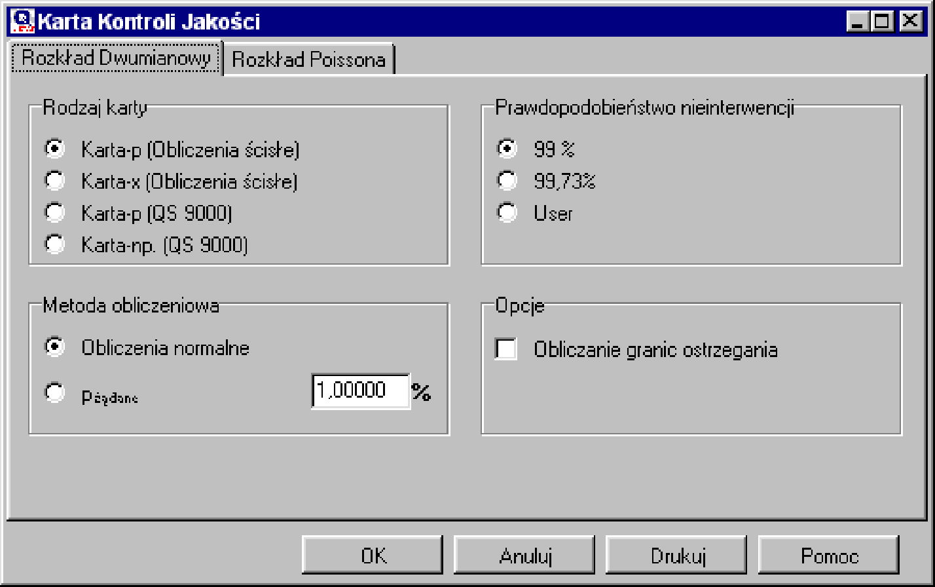The width and height of the screenshot is (935, 587).
Task: Click the title bar application icon
Action: click(23, 22)
